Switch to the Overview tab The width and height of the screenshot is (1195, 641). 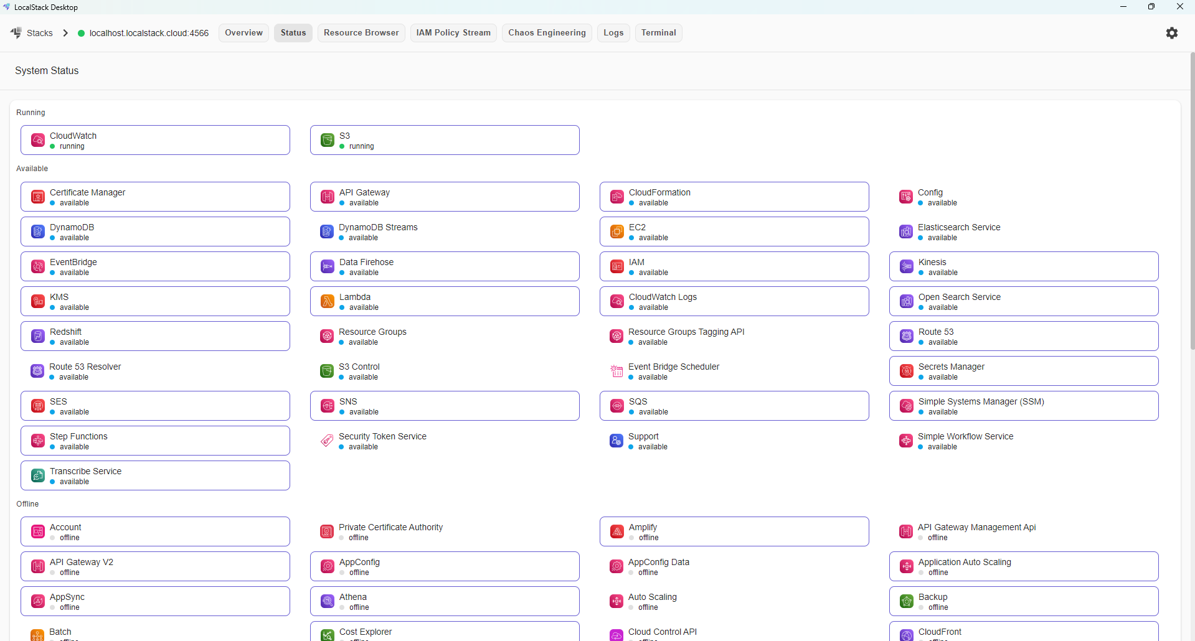[x=243, y=33]
